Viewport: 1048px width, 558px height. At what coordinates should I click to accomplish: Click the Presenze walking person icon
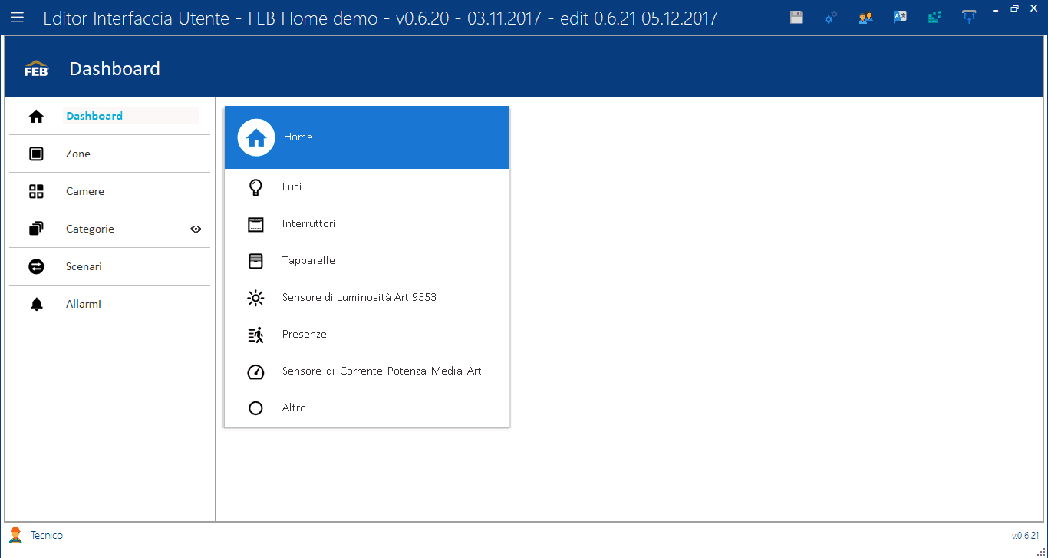[255, 335]
